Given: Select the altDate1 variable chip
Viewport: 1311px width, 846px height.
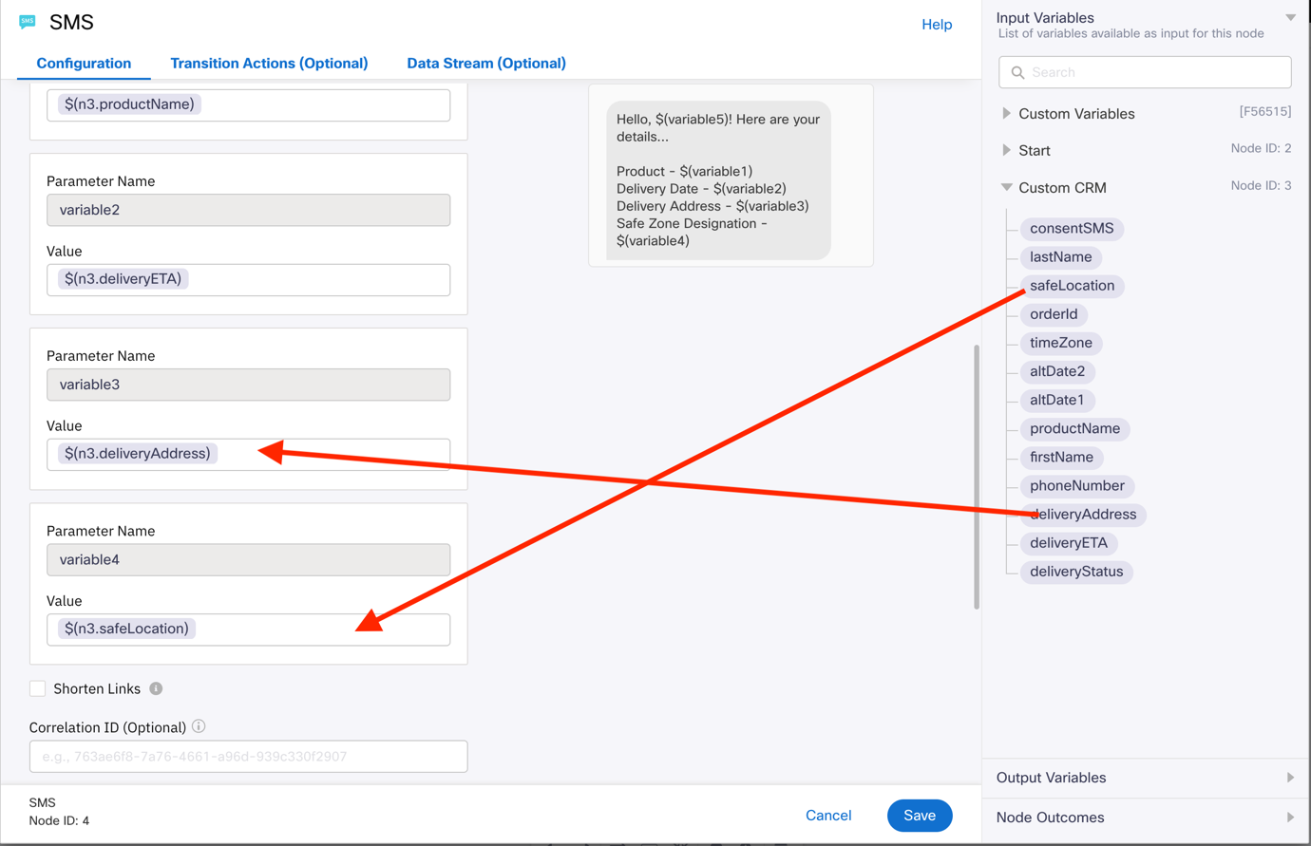Looking at the screenshot, I should 1057,400.
